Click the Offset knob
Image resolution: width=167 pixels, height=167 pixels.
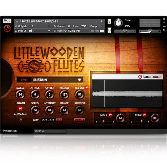(49, 95)
